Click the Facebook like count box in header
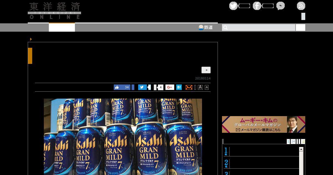The image size is (333, 175). tap(268, 6)
